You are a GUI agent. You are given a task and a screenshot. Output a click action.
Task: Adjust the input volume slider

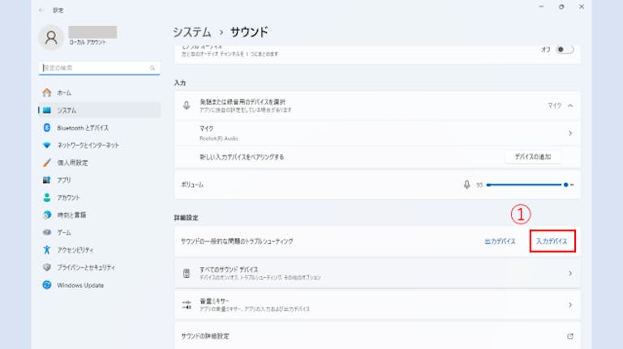(530, 185)
